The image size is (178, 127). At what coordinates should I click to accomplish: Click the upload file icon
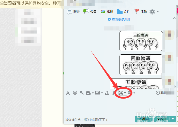coord(107,93)
